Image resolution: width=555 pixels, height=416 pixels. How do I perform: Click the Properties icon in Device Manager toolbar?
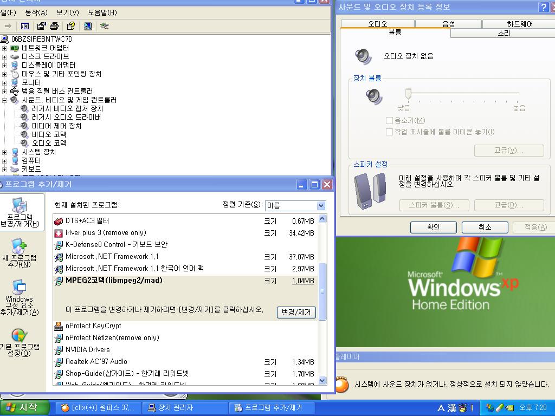click(41, 26)
